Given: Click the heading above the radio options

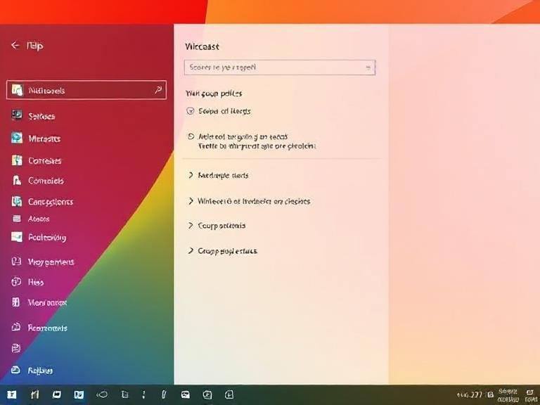Looking at the screenshot, I should click(214, 94).
